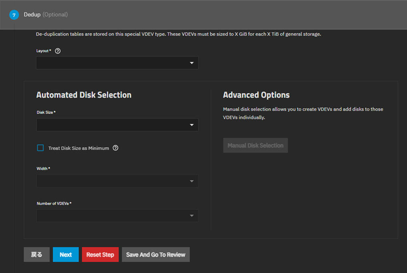407x273 pixels.
Task: Go back with the 戻る button
Action: (x=36, y=255)
